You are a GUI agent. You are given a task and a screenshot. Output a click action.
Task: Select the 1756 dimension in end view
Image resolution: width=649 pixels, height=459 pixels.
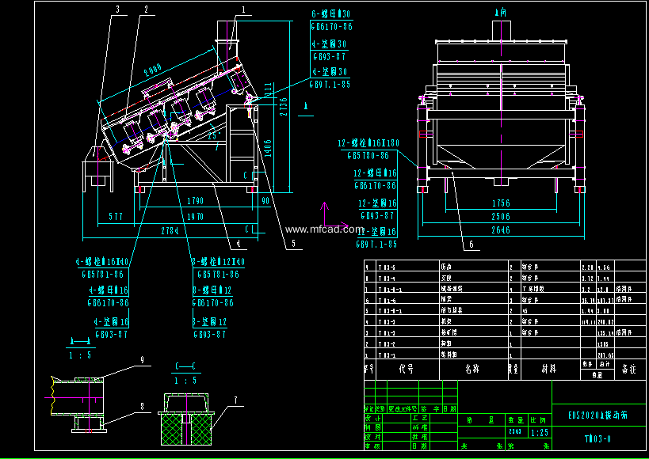pos(500,203)
